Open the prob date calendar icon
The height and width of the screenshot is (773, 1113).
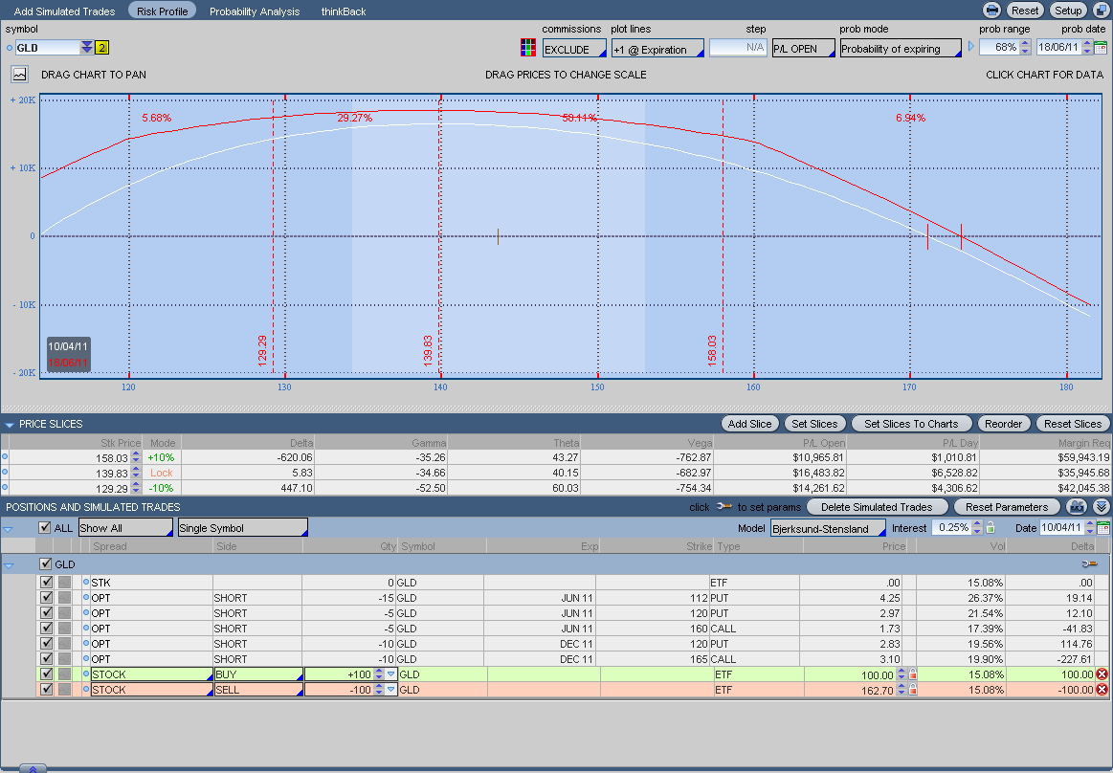click(x=1101, y=48)
